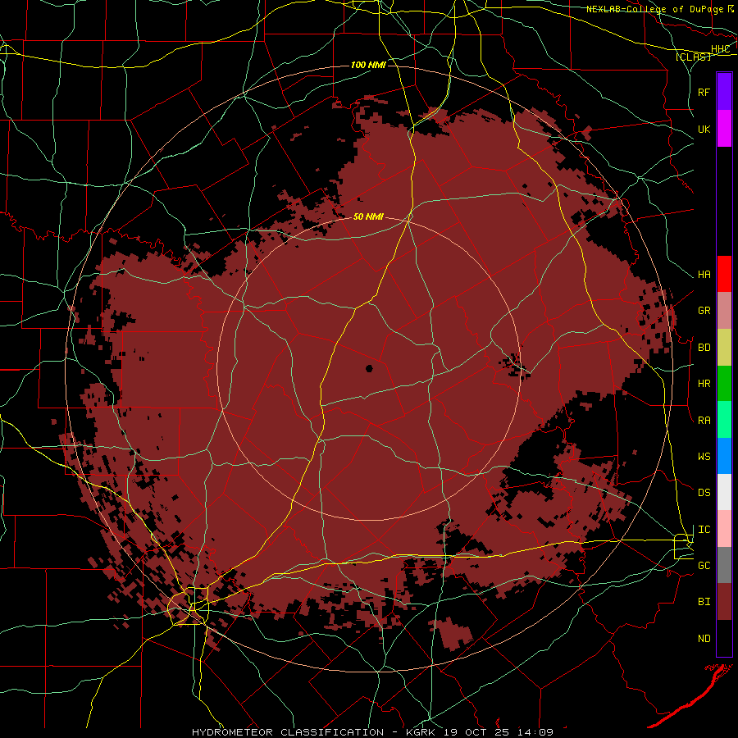
Task: Click the NEXLAB-College of DuPage credit text
Action: pos(657,9)
